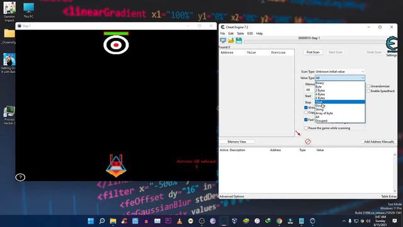Open the Table menu in Cheat Engine

(241, 33)
